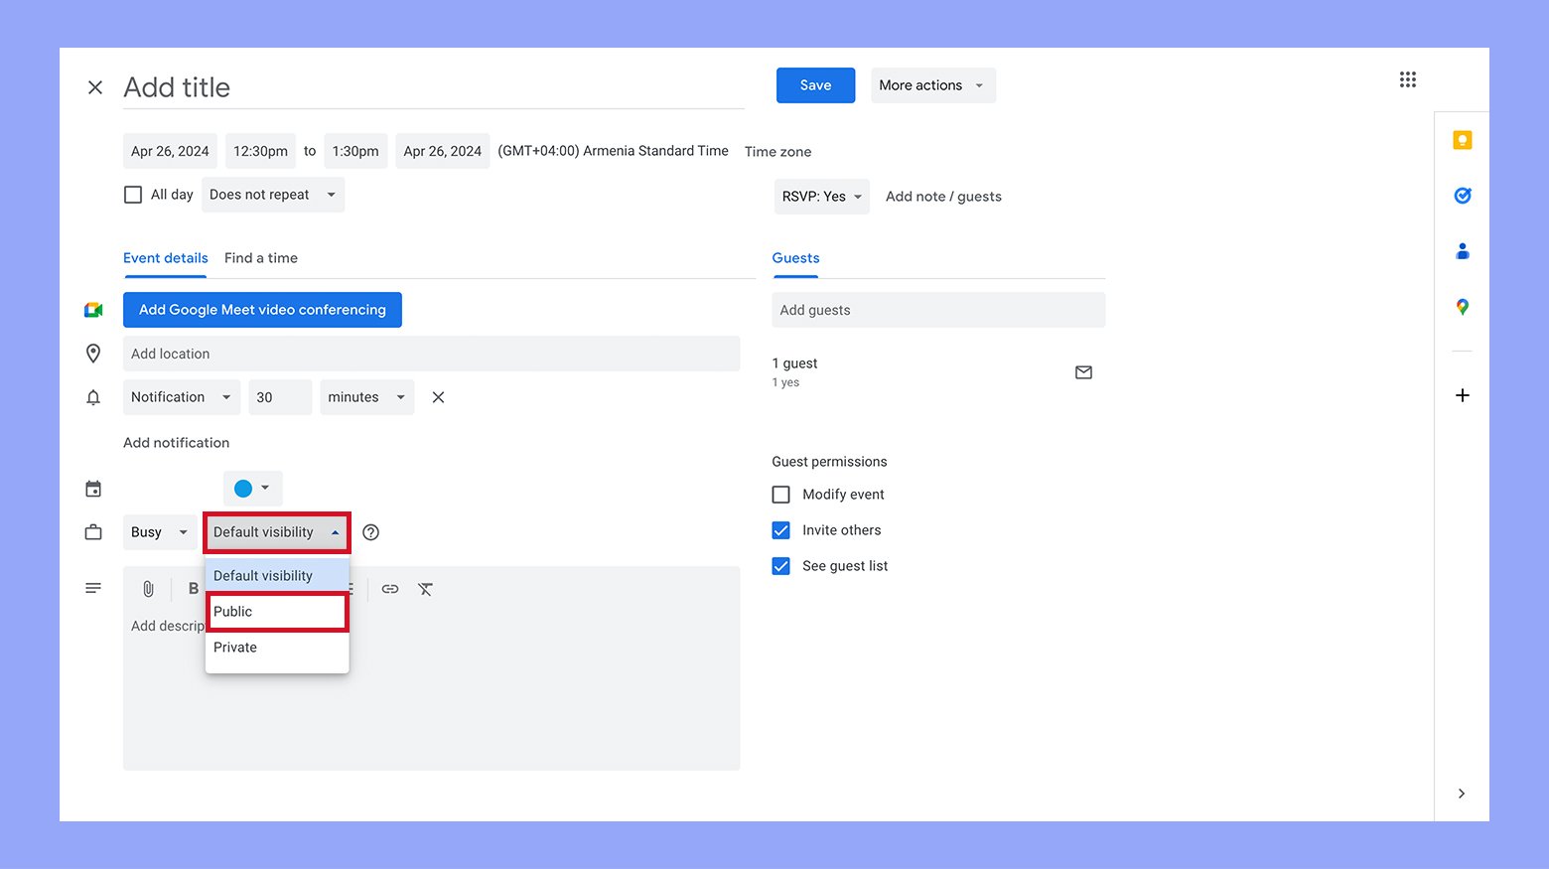1549x869 pixels.
Task: Email the guests via the envelope icon
Action: point(1082,371)
